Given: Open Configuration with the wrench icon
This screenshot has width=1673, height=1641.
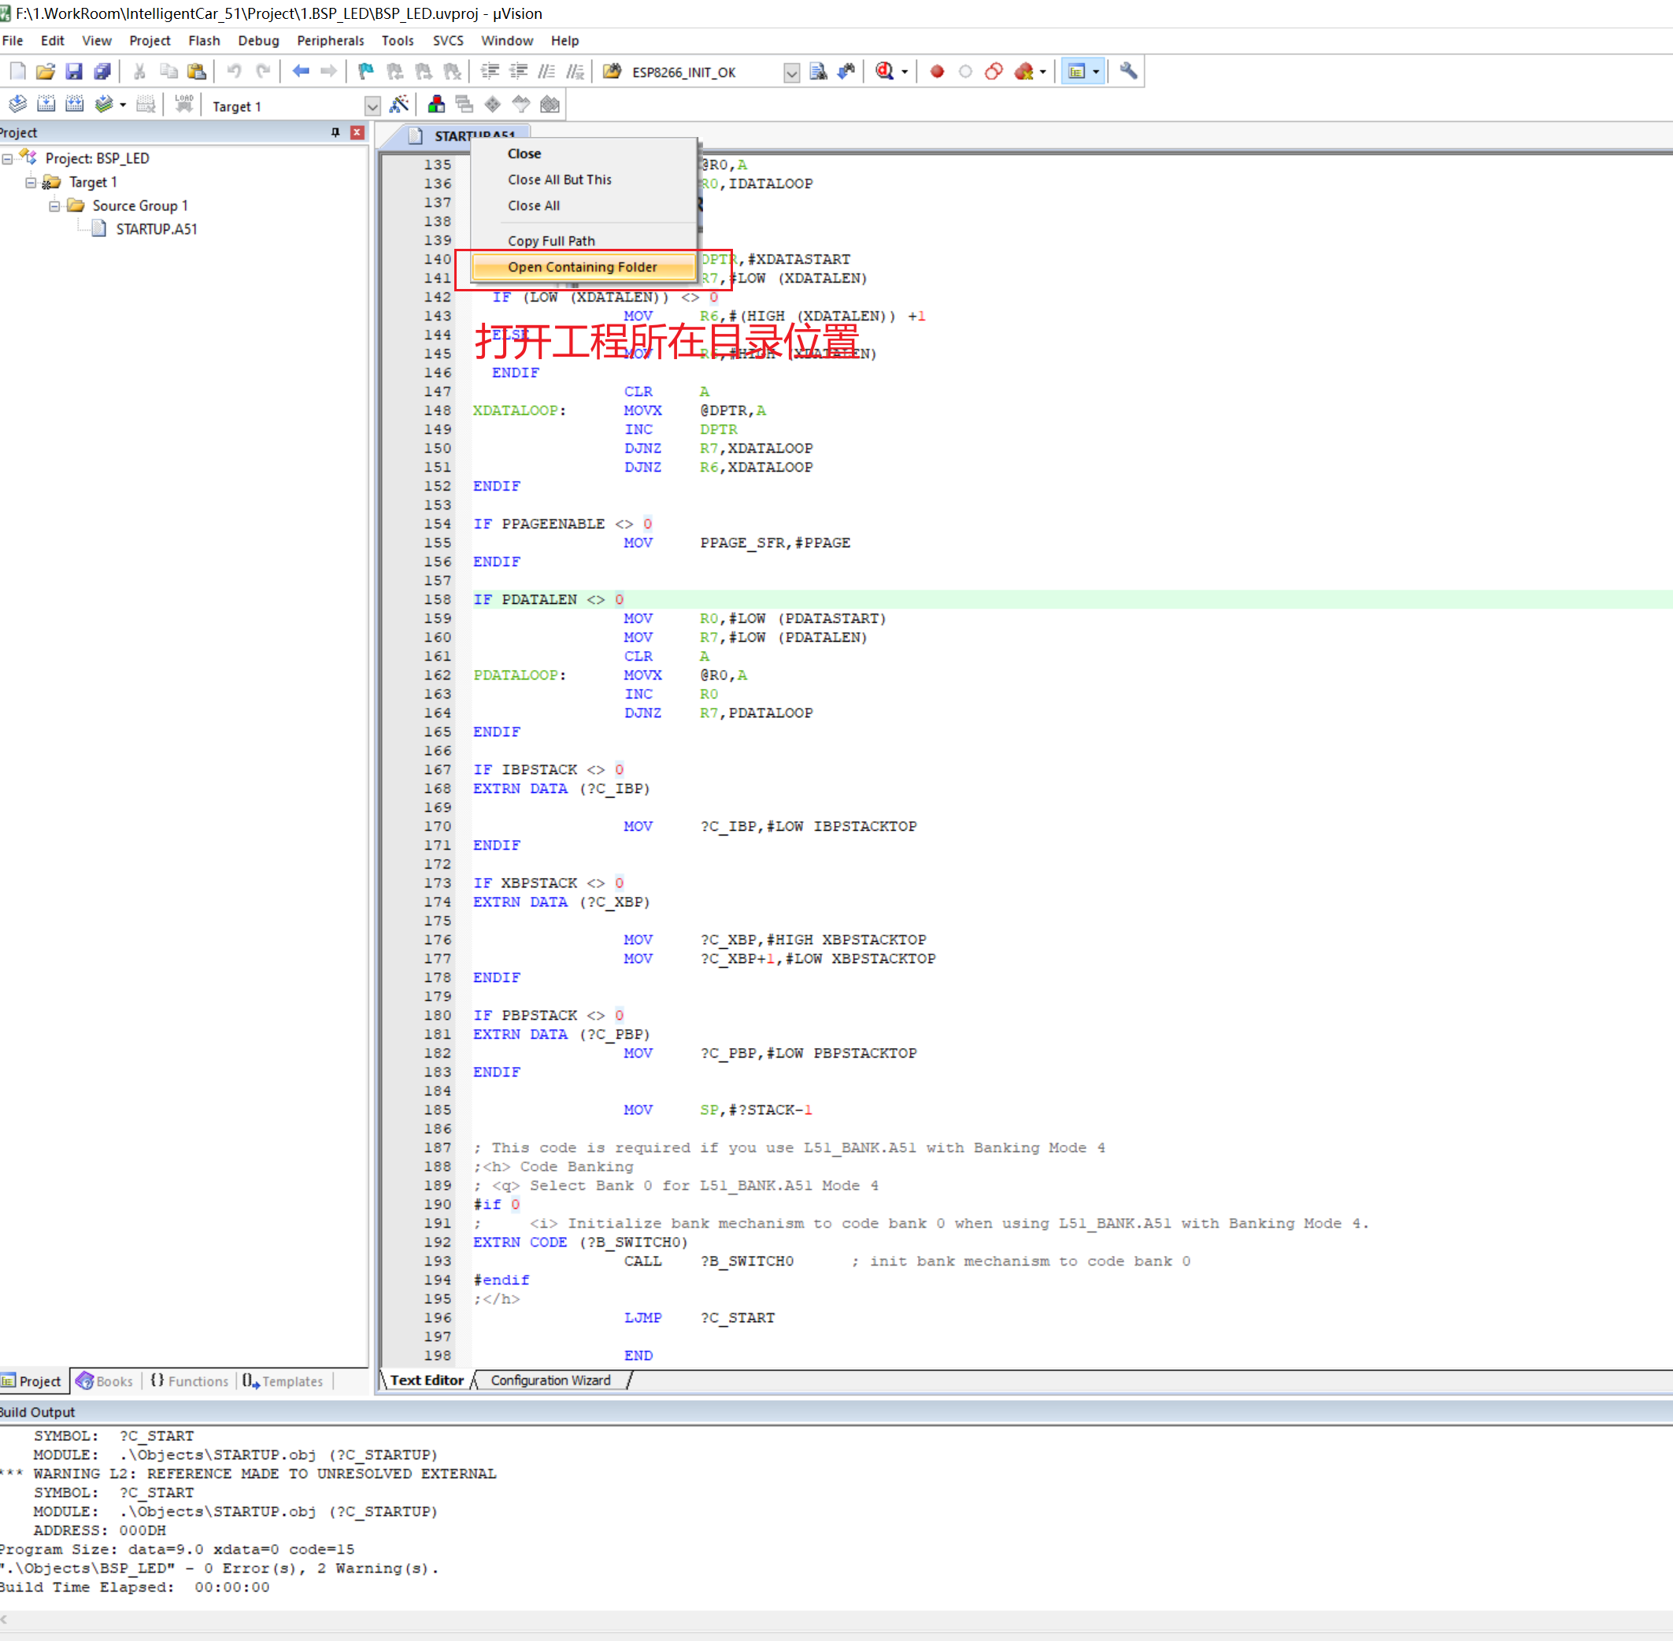Looking at the screenshot, I should pos(1128,72).
